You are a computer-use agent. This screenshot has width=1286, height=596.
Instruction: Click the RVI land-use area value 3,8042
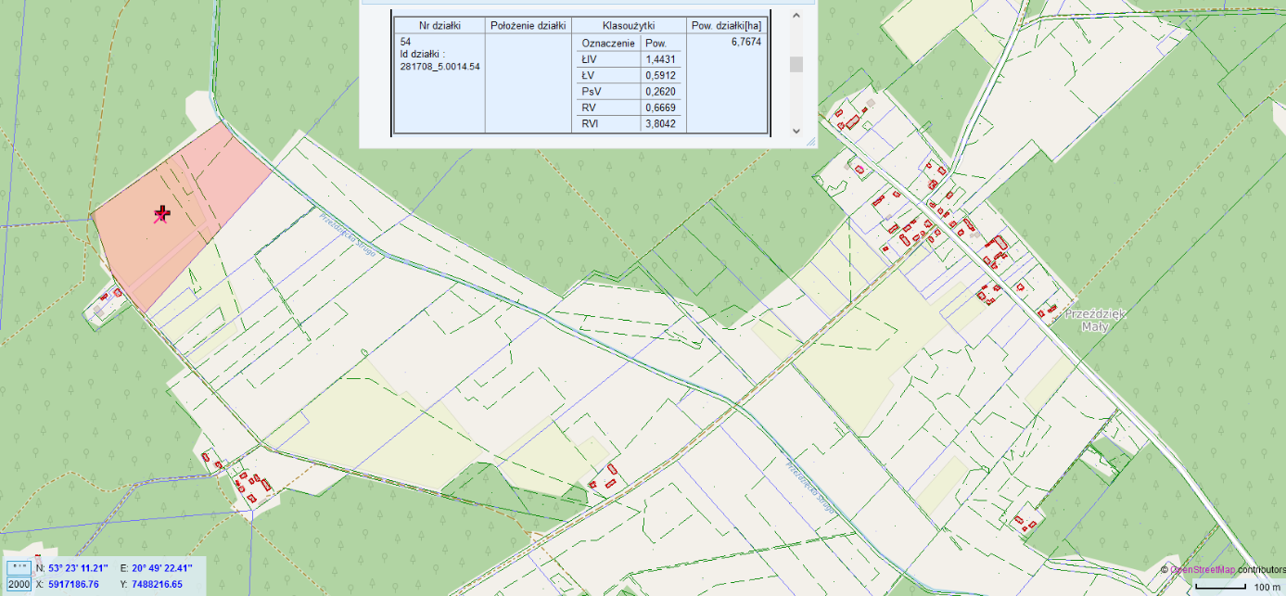tap(660, 123)
